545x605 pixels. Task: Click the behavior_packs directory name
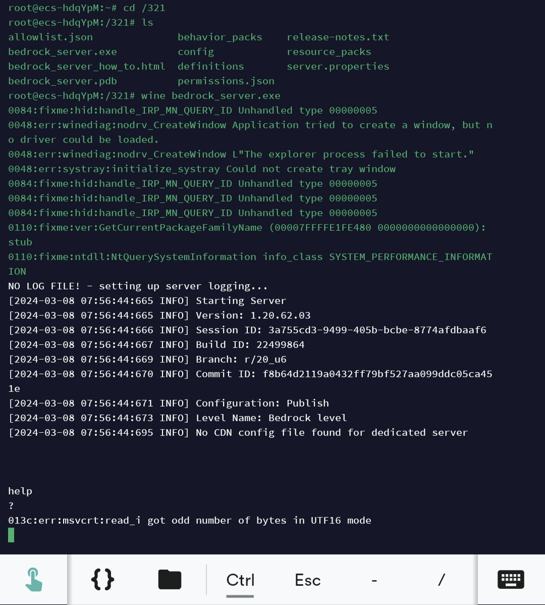[220, 37]
